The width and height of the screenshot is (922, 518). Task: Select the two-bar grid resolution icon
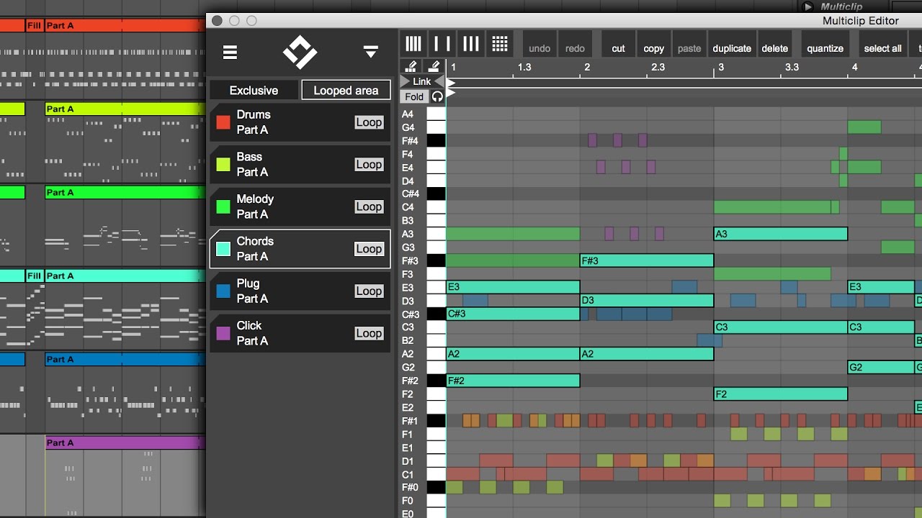(x=442, y=44)
